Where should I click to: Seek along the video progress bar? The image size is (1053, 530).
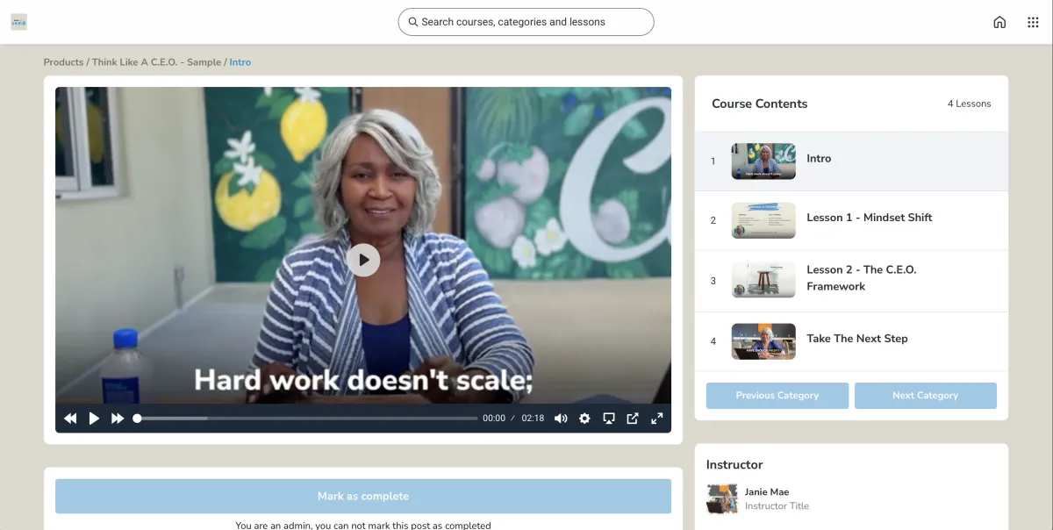[306, 419]
